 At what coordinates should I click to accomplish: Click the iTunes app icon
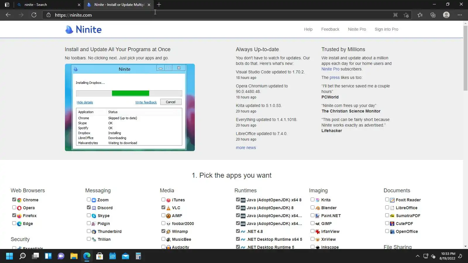pyautogui.click(x=168, y=200)
